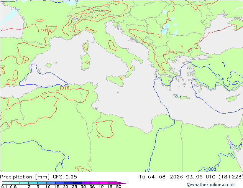Image resolution: width=243 pixels, height=188 pixels.
Task: Select the lightest legend swatch between 0.1 and 0.5
Action: [x=7, y=183]
